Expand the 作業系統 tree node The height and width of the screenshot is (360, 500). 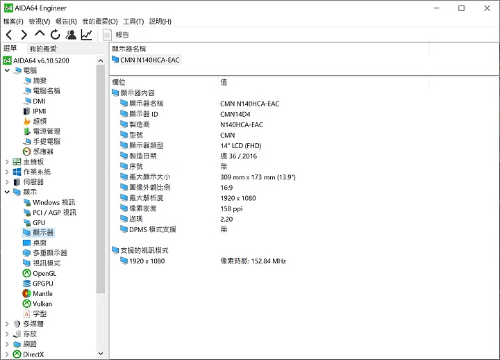coord(7,172)
